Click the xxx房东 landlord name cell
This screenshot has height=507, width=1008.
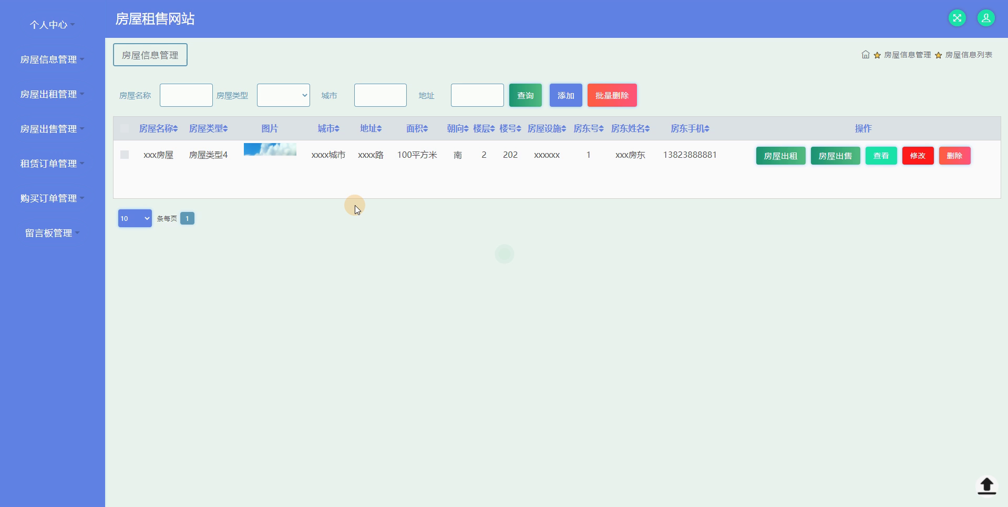[x=630, y=155]
